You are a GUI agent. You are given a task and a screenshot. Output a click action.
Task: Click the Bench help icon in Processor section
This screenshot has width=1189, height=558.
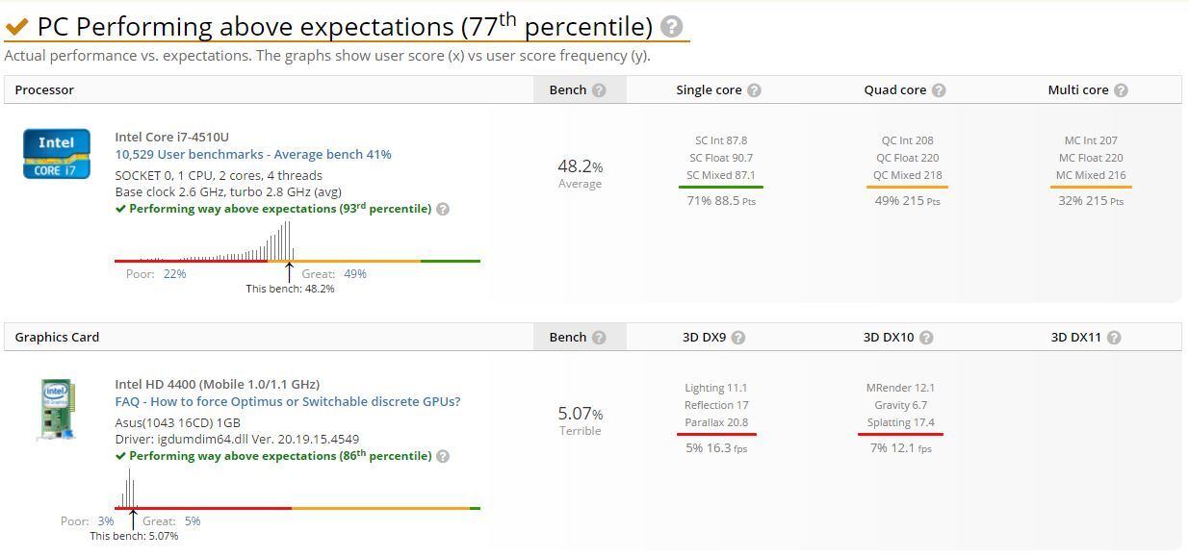[602, 89]
